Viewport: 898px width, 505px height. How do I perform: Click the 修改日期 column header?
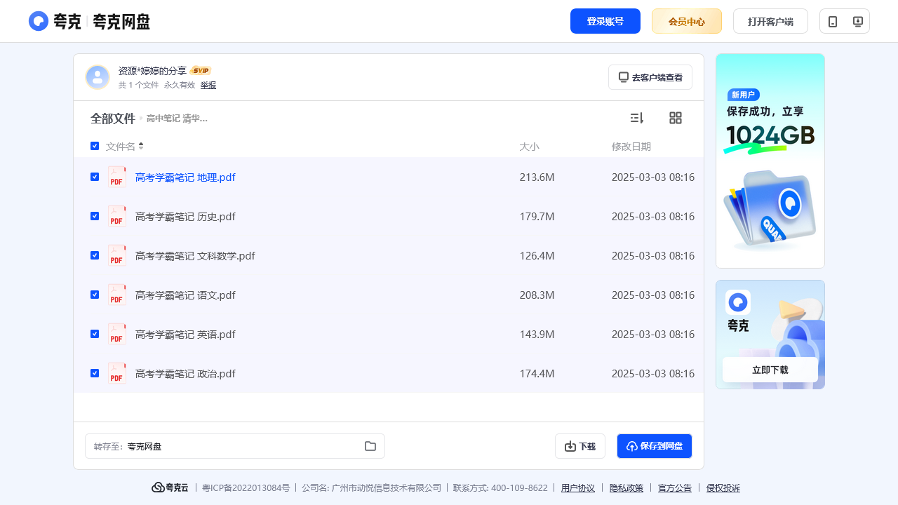point(631,147)
